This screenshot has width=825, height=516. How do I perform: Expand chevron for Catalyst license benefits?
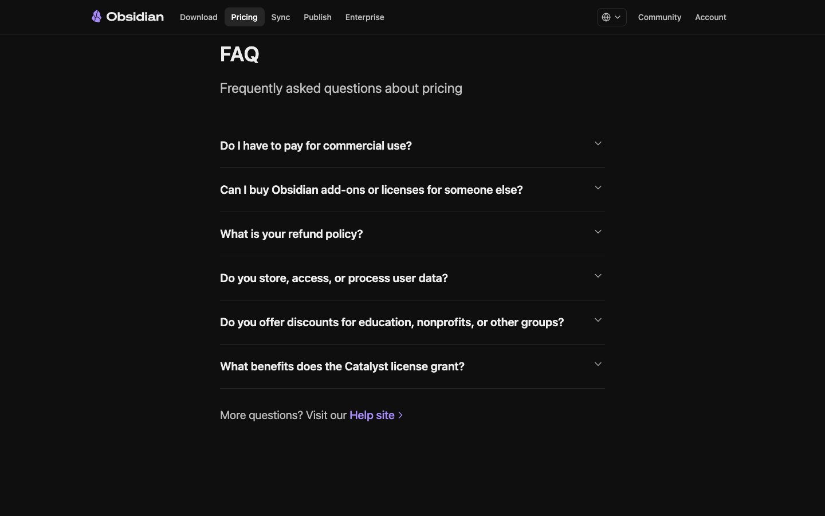(x=598, y=364)
